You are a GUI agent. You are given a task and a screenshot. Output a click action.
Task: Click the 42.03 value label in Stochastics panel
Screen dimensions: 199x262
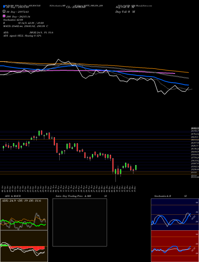(x=193, y=218)
